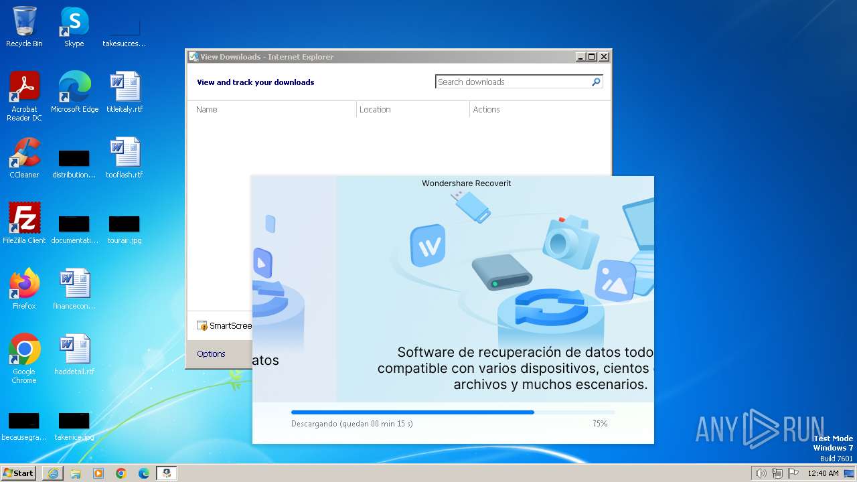Open Internet Explorer from the taskbar
The image size is (857, 482).
click(x=53, y=473)
